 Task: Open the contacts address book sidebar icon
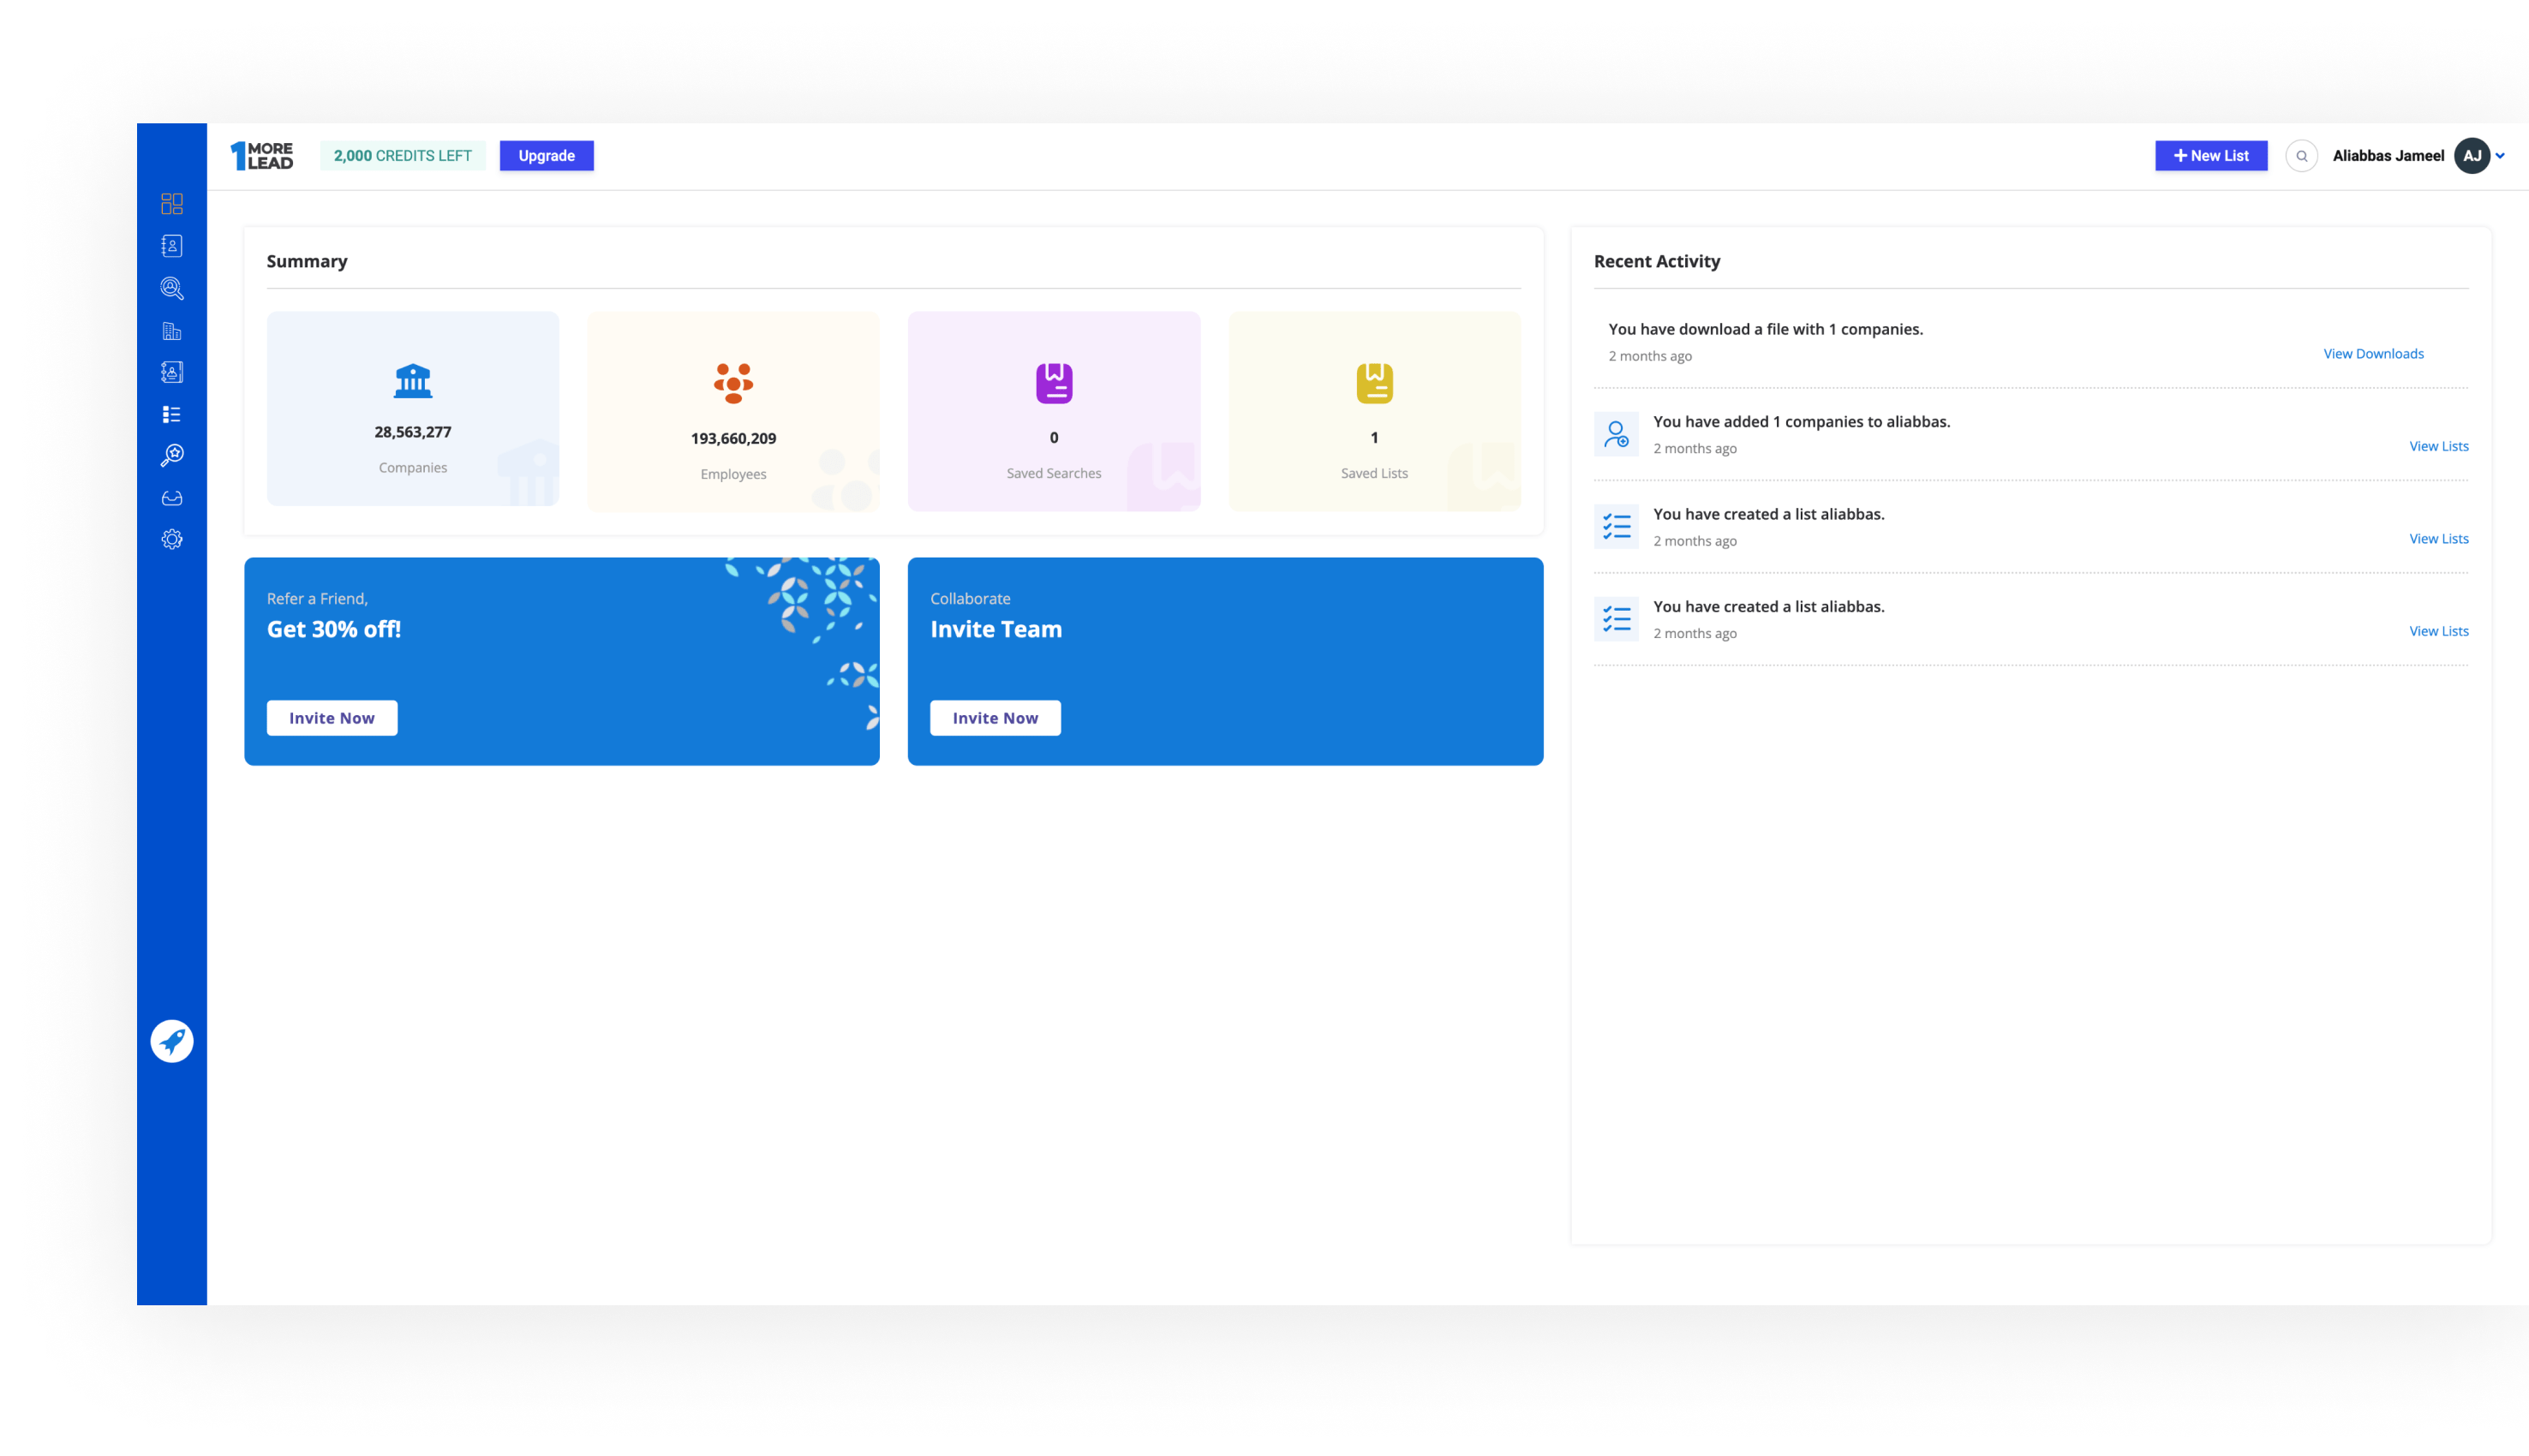click(x=172, y=246)
